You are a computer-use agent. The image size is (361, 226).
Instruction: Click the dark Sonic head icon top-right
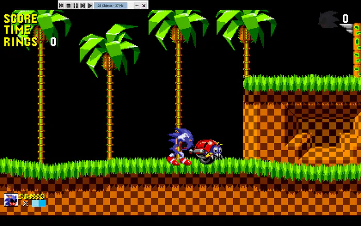[329, 20]
